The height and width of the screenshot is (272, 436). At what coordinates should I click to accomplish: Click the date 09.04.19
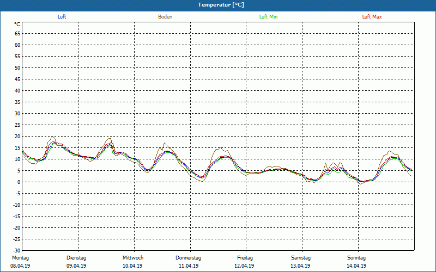76,266
